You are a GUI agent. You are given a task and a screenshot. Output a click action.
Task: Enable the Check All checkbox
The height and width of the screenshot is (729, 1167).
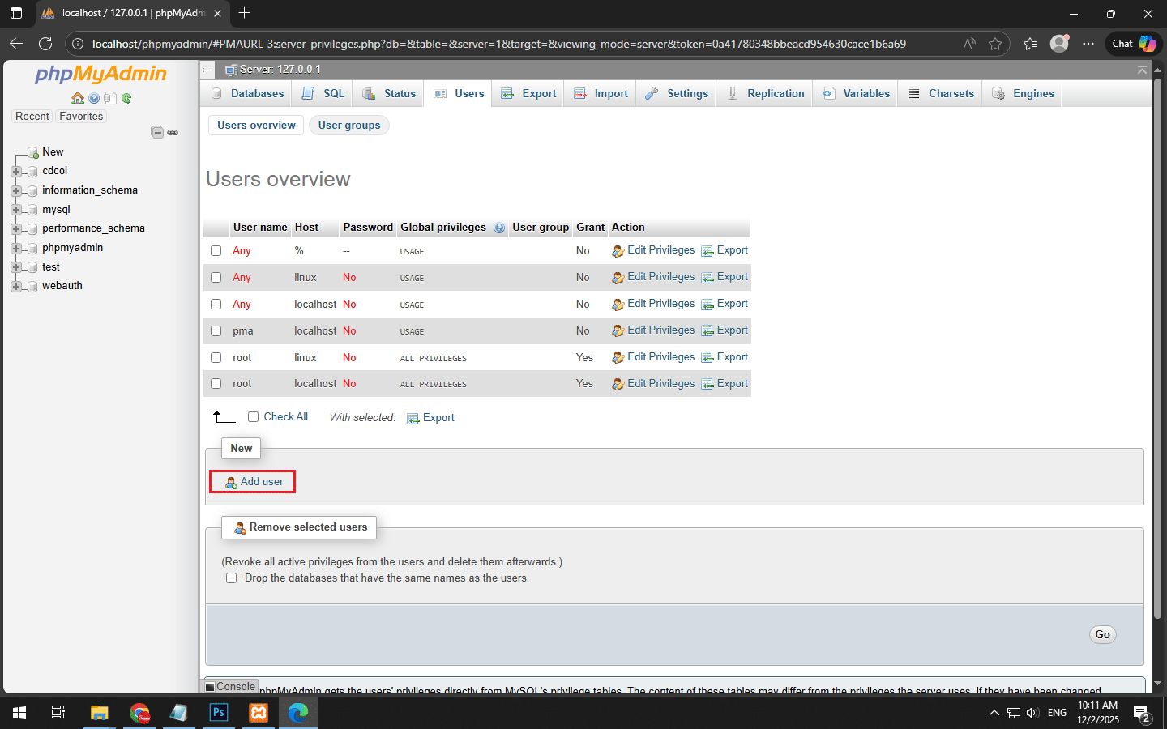254,417
